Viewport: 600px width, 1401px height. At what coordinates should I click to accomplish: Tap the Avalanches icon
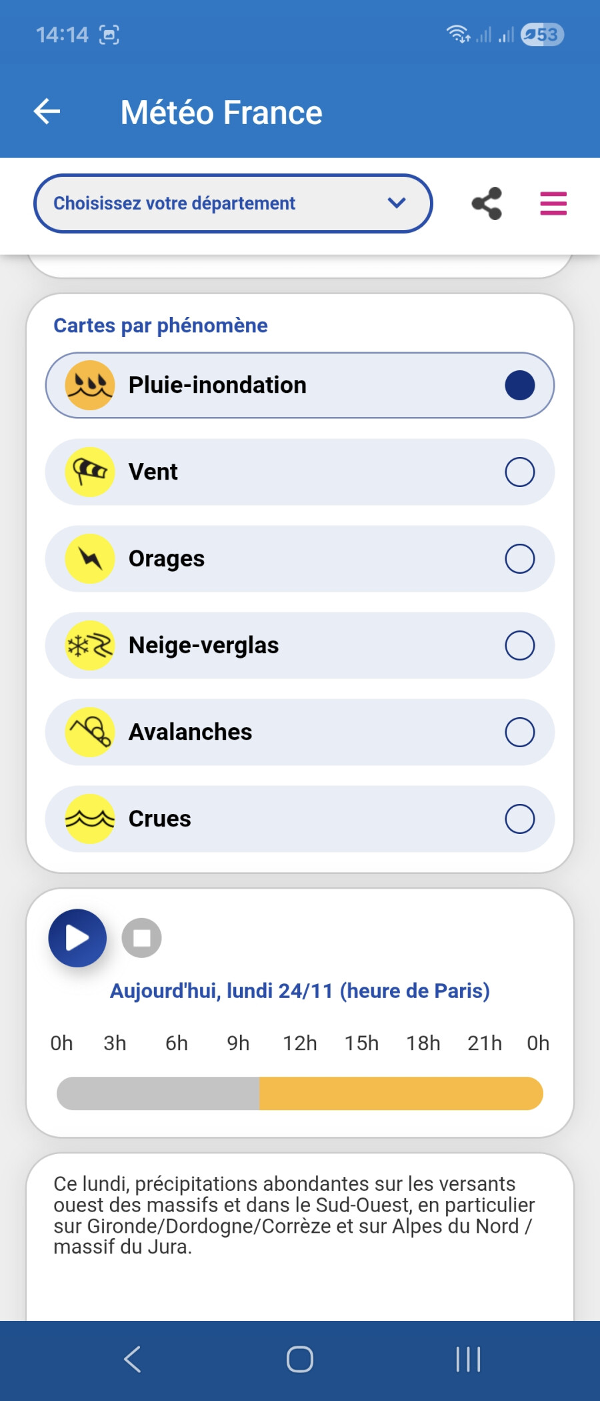point(90,733)
